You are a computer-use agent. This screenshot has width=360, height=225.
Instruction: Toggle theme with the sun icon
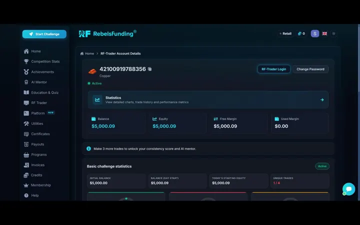point(333,33)
